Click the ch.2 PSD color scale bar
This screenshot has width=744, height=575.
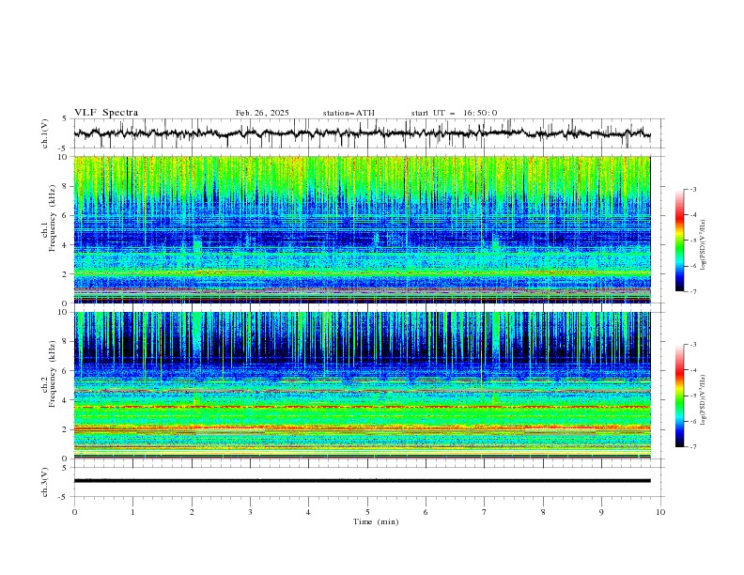(679, 396)
